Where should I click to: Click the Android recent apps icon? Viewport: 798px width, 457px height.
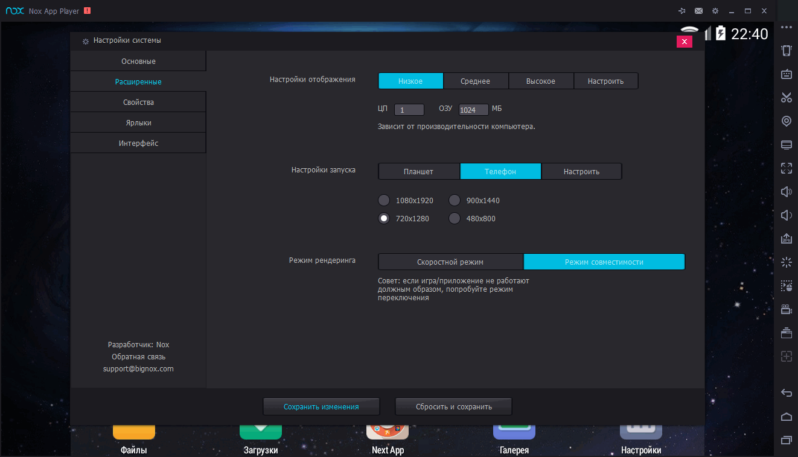point(786,439)
